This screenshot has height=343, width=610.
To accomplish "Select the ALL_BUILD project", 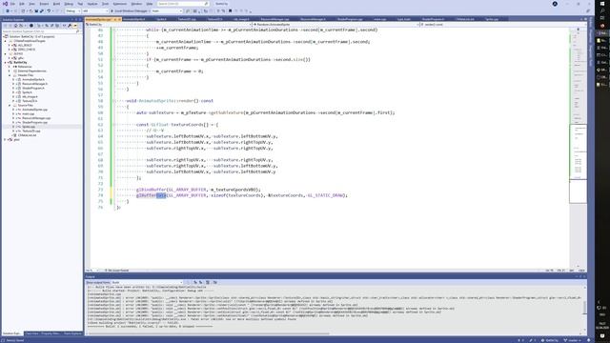I will click(25, 45).
